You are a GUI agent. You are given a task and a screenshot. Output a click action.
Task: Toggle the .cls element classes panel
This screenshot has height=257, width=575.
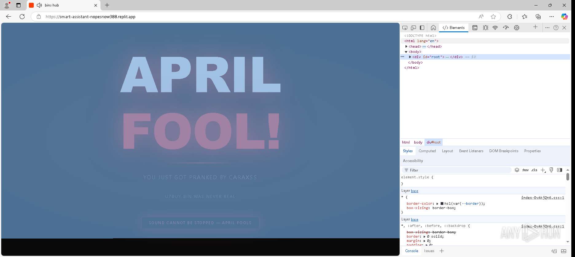tap(534, 170)
